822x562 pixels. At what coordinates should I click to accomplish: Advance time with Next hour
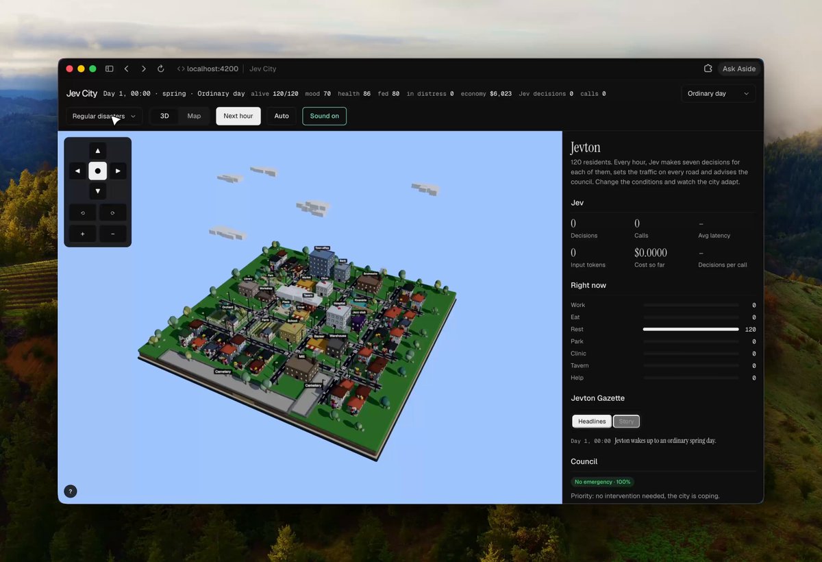click(238, 116)
